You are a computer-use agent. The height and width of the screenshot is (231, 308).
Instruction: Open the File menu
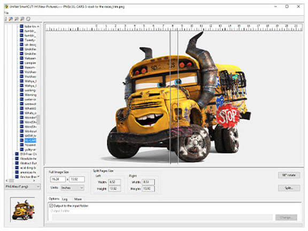tap(6, 13)
